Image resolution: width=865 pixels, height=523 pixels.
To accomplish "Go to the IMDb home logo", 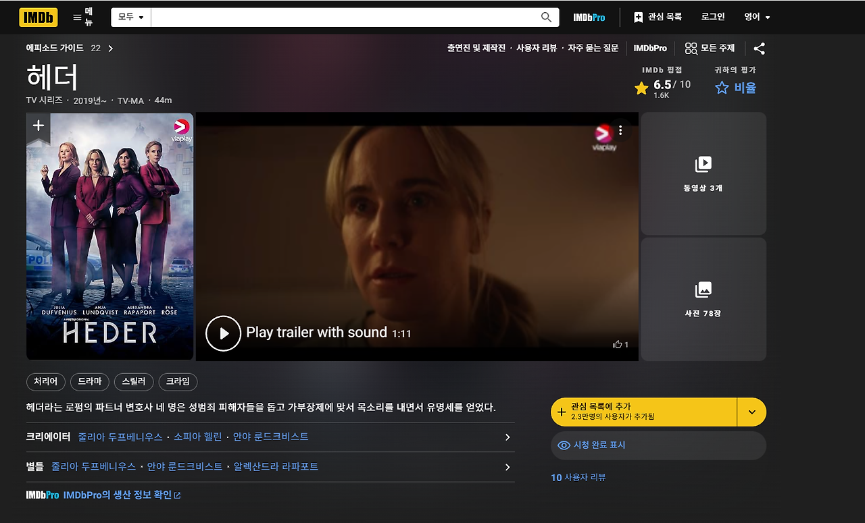I will point(39,17).
